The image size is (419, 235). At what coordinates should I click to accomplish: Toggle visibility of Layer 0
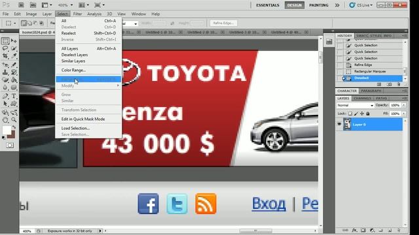(339, 124)
